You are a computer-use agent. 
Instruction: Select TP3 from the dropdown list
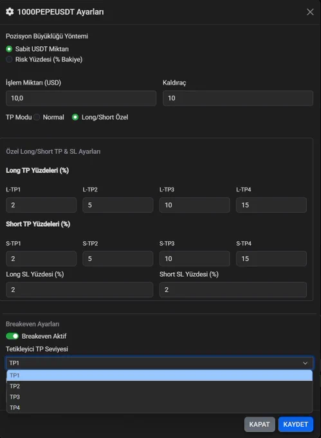(x=160, y=397)
